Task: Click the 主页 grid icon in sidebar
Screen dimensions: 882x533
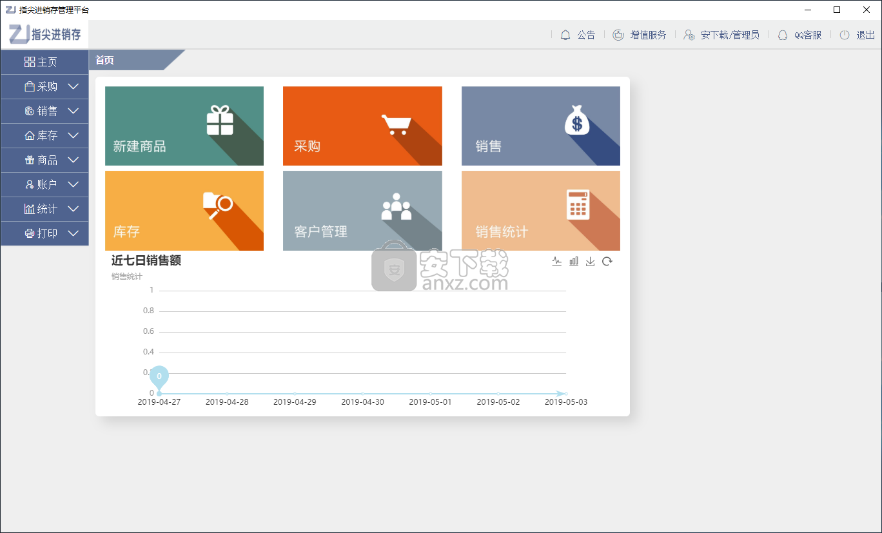Action: click(x=29, y=62)
